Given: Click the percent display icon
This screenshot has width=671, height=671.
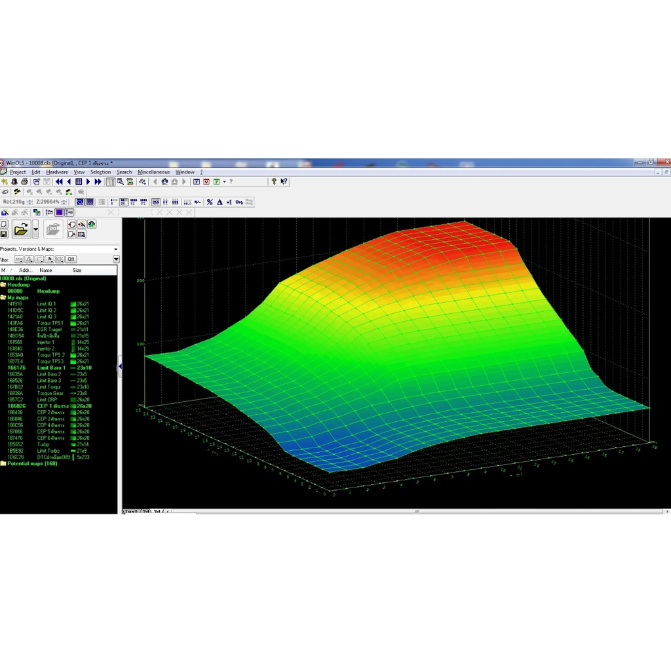Looking at the screenshot, I should (x=210, y=202).
